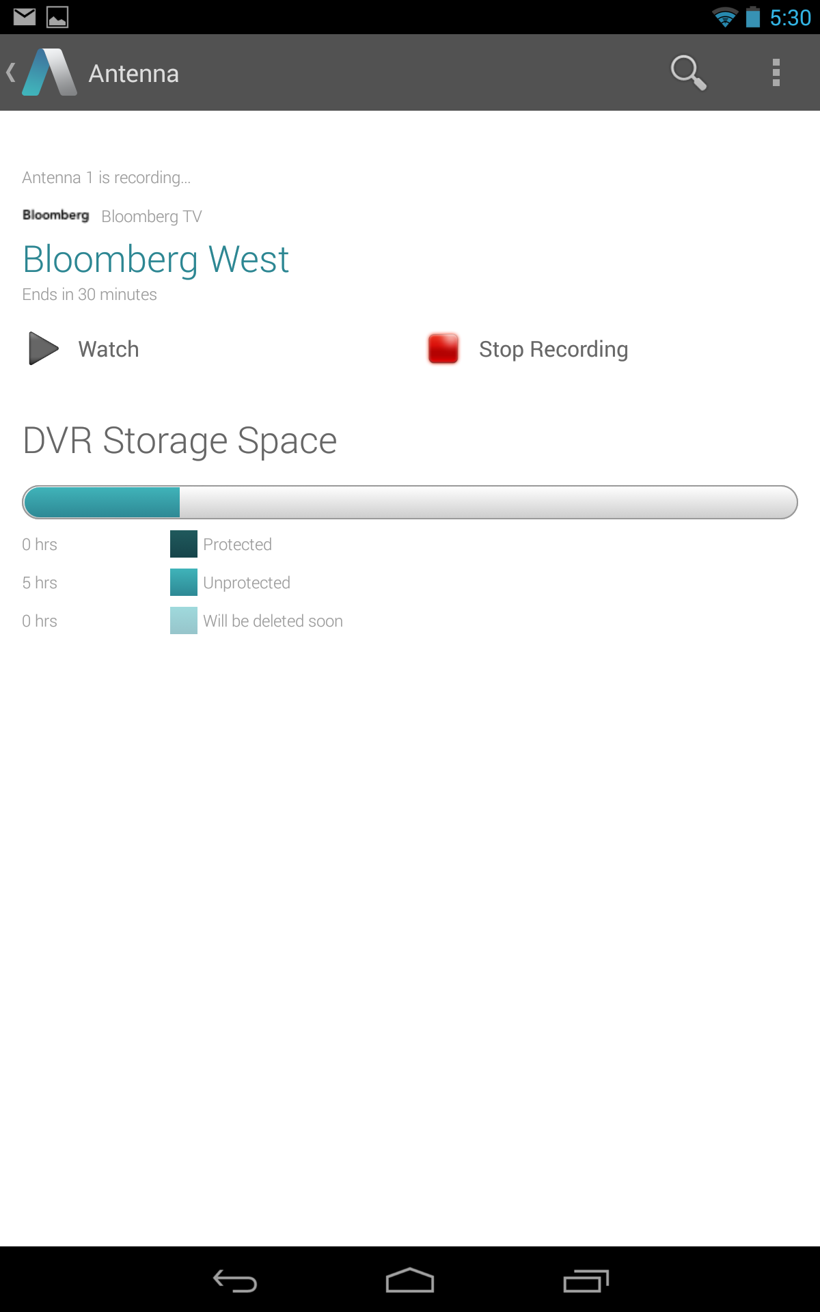Select the Stop Recording label

tap(553, 348)
